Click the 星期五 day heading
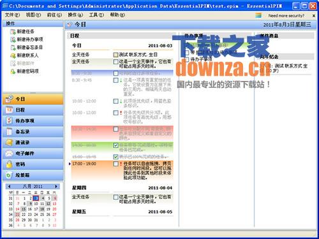The image size is (319, 239). pyautogui.click(x=79, y=212)
